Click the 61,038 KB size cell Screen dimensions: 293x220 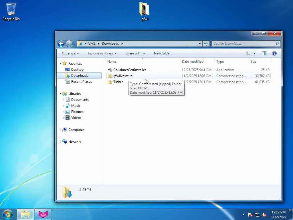[x=262, y=82]
